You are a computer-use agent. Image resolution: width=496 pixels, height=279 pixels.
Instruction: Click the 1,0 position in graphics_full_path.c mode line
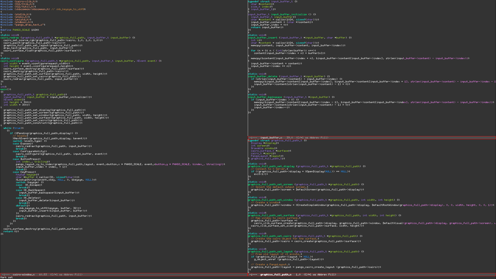298,275
